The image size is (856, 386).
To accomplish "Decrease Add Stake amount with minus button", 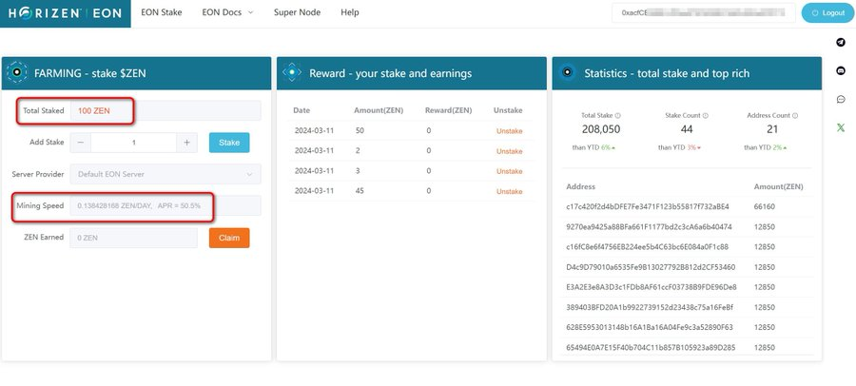I will click(81, 143).
